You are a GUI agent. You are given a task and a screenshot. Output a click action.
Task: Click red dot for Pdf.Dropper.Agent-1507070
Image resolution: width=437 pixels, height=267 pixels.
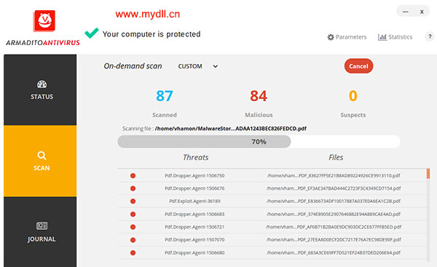point(133,240)
